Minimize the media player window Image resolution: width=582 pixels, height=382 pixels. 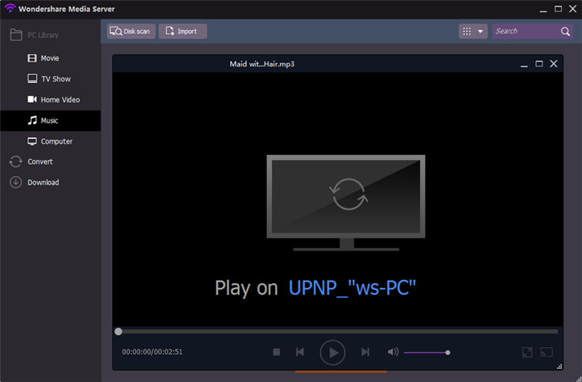[524, 64]
